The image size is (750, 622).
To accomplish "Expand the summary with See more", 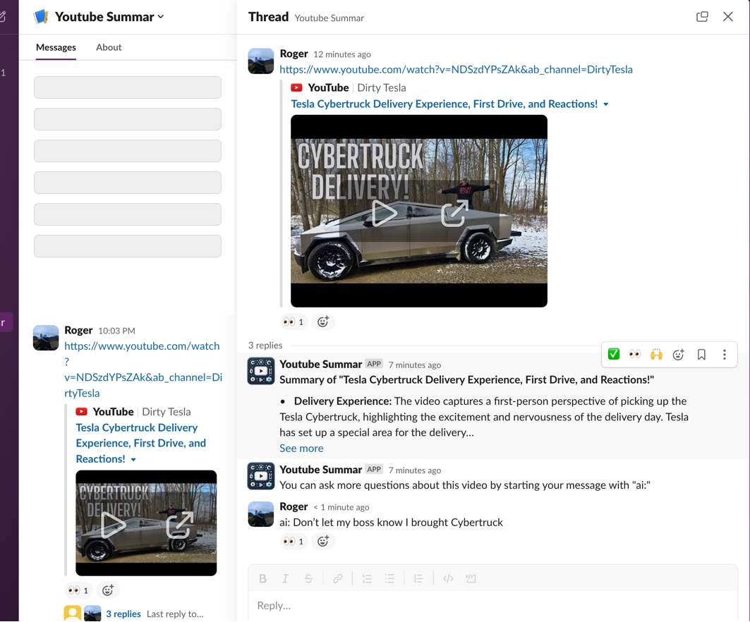I will pos(301,448).
